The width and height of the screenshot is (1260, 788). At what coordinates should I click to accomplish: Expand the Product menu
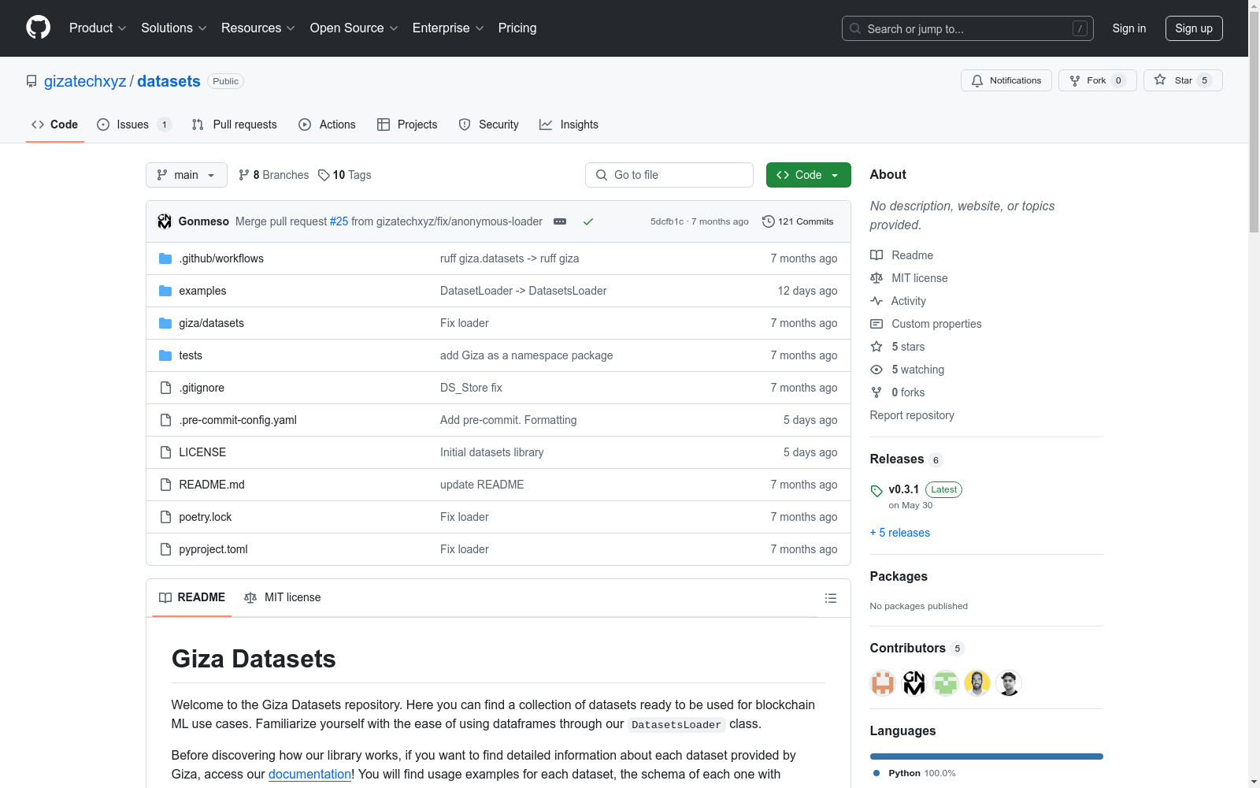tap(98, 28)
